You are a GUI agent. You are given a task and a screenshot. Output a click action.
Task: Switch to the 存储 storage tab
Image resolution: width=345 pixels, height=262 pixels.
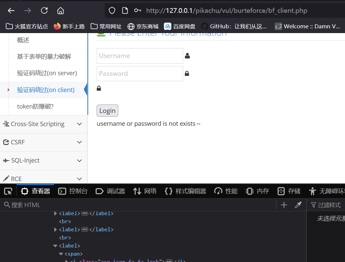[x=289, y=191]
